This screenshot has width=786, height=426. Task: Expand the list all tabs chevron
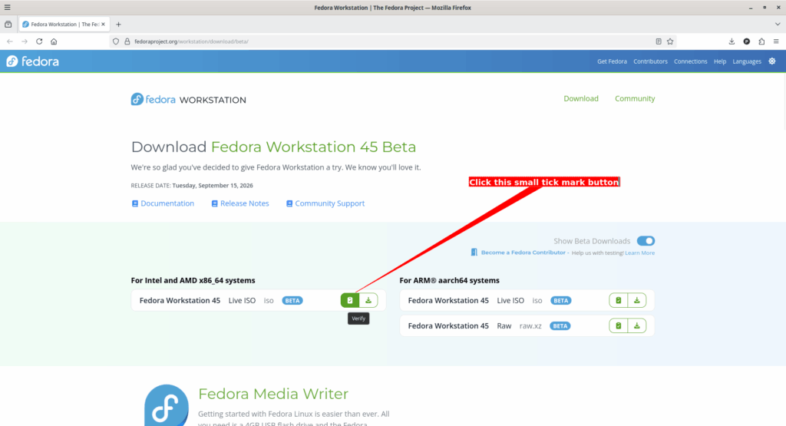point(778,24)
